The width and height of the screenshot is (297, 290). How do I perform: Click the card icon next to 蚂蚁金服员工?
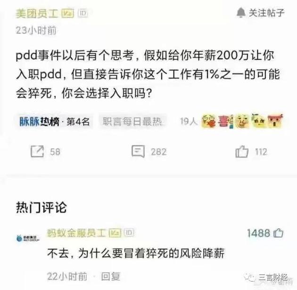tap(115, 233)
